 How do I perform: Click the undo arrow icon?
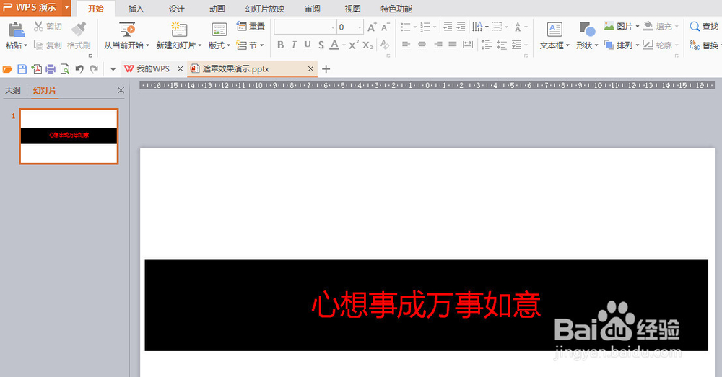(79, 69)
